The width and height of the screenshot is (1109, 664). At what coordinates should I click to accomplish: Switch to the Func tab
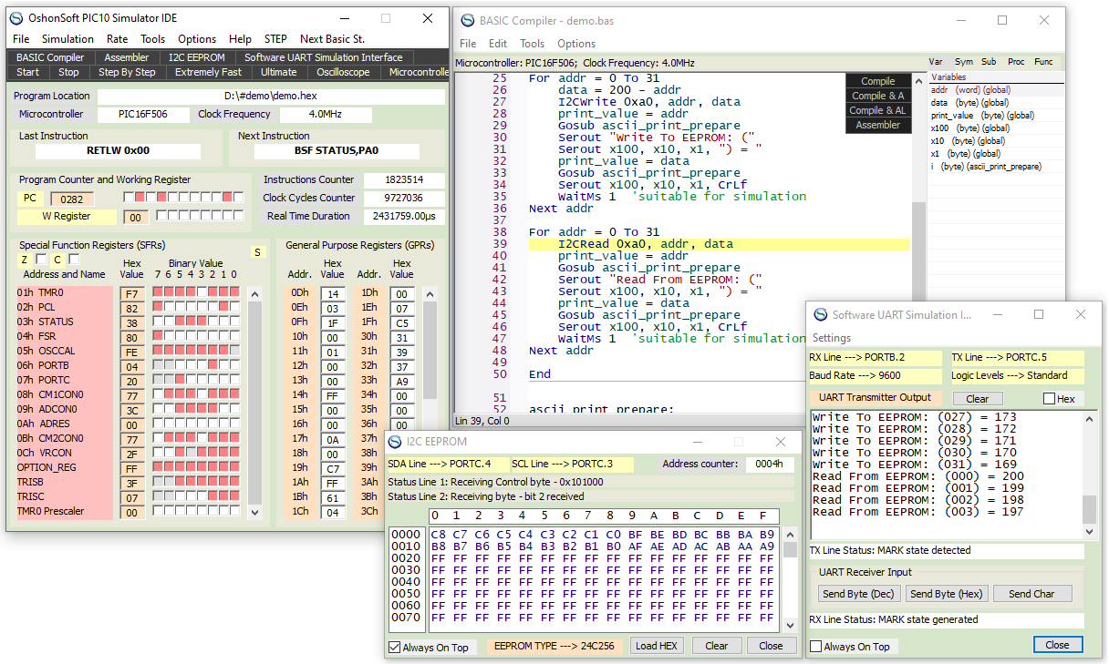1043,62
